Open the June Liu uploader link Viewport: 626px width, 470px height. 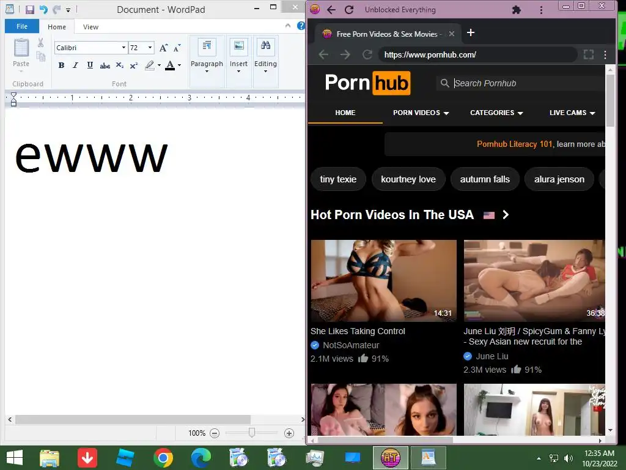(x=492, y=356)
